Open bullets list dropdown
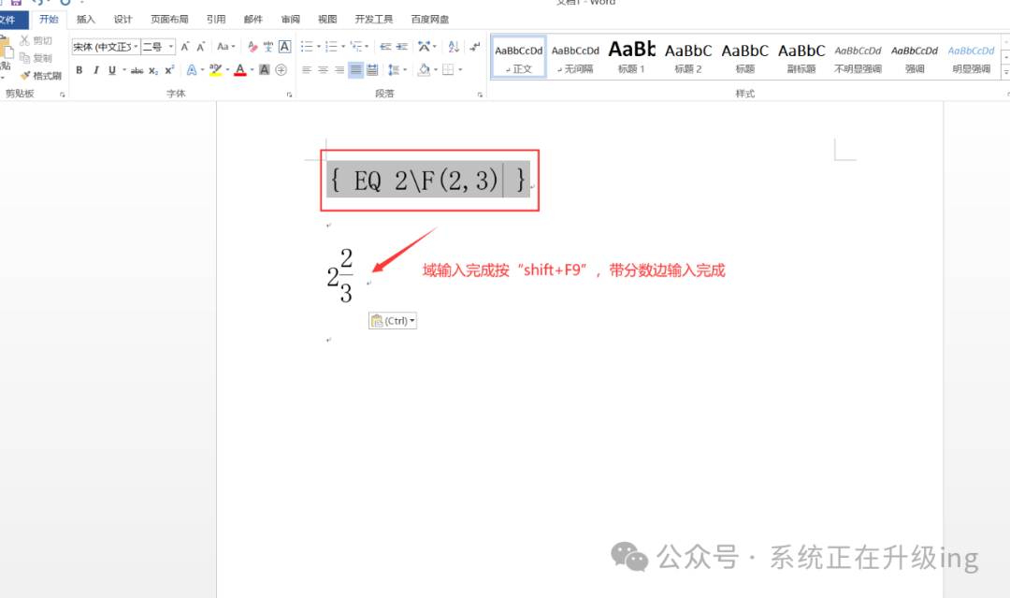 pyautogui.click(x=318, y=47)
